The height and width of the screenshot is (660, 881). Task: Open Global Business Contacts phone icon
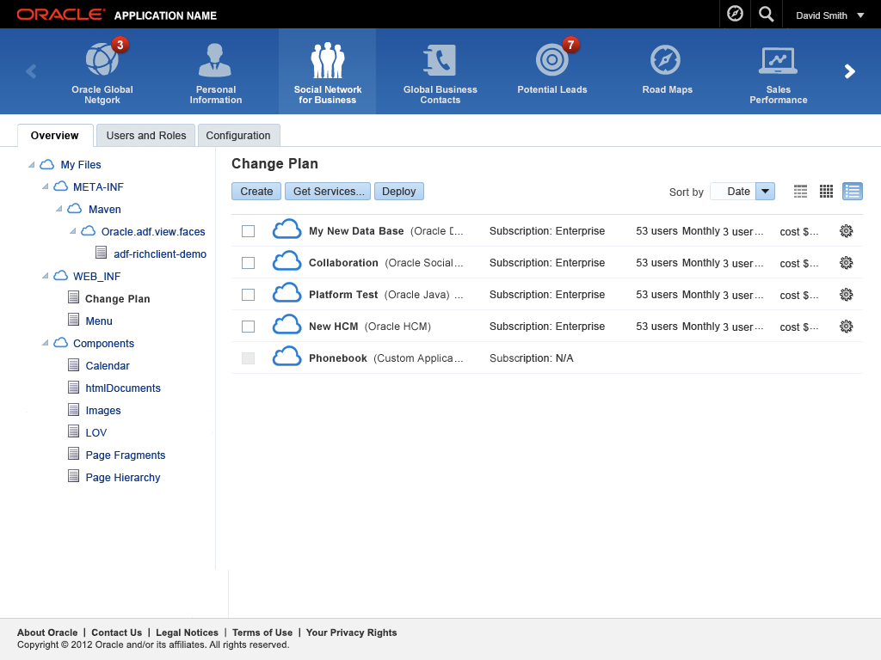[440, 60]
